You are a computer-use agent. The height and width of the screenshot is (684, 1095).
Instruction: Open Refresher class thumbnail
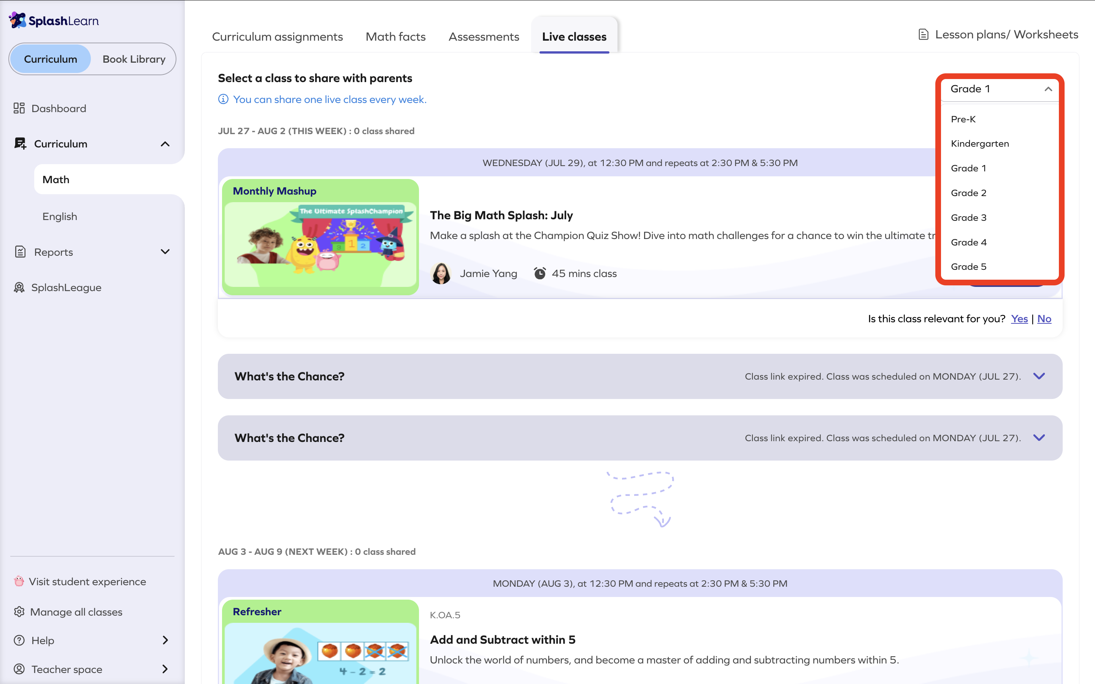click(321, 641)
